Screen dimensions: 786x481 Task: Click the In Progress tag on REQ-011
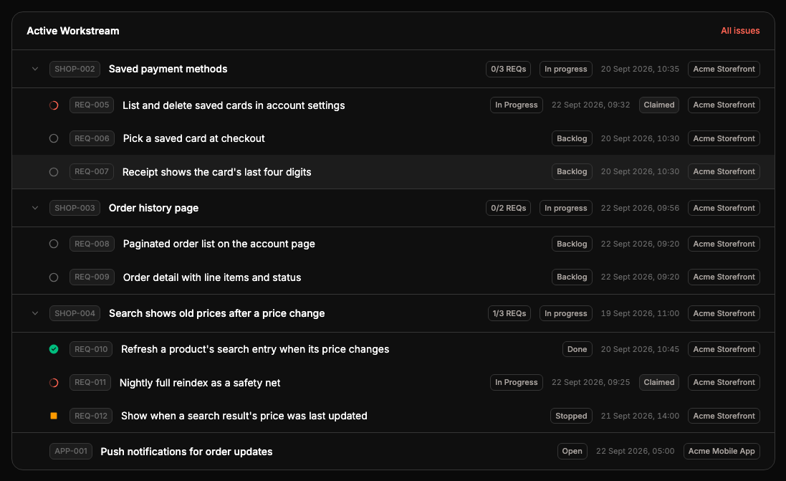[517, 382]
